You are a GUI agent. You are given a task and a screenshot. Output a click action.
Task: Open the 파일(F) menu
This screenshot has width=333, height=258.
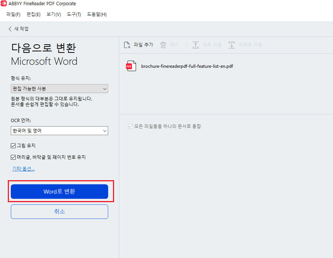13,14
